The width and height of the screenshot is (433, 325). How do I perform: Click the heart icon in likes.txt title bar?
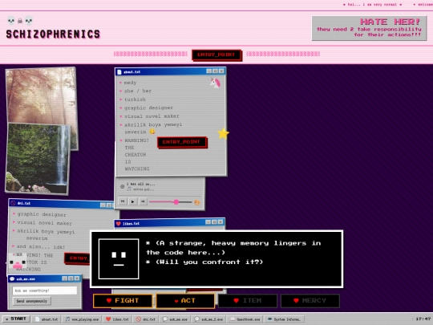click(118, 224)
